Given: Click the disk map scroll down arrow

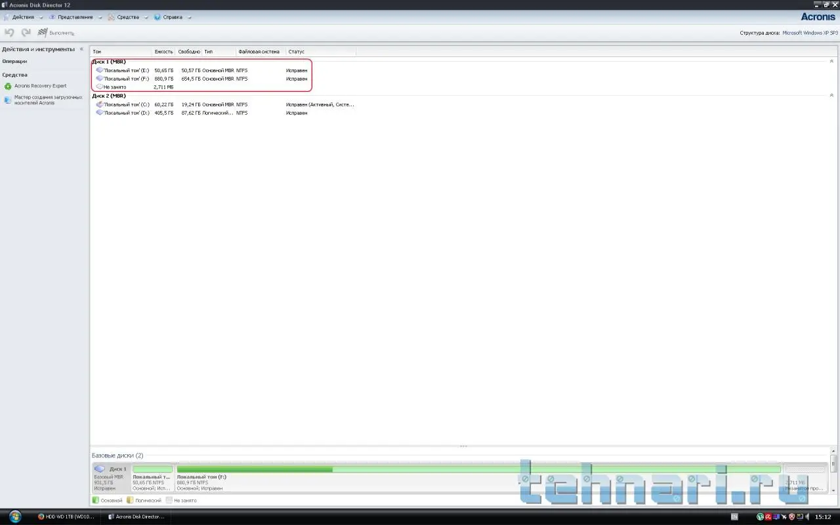Looking at the screenshot, I should click(834, 490).
